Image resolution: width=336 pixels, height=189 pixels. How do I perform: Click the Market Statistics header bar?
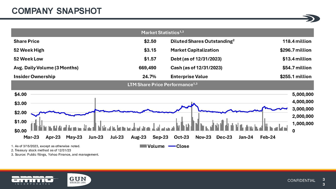pyautogui.click(x=163, y=33)
